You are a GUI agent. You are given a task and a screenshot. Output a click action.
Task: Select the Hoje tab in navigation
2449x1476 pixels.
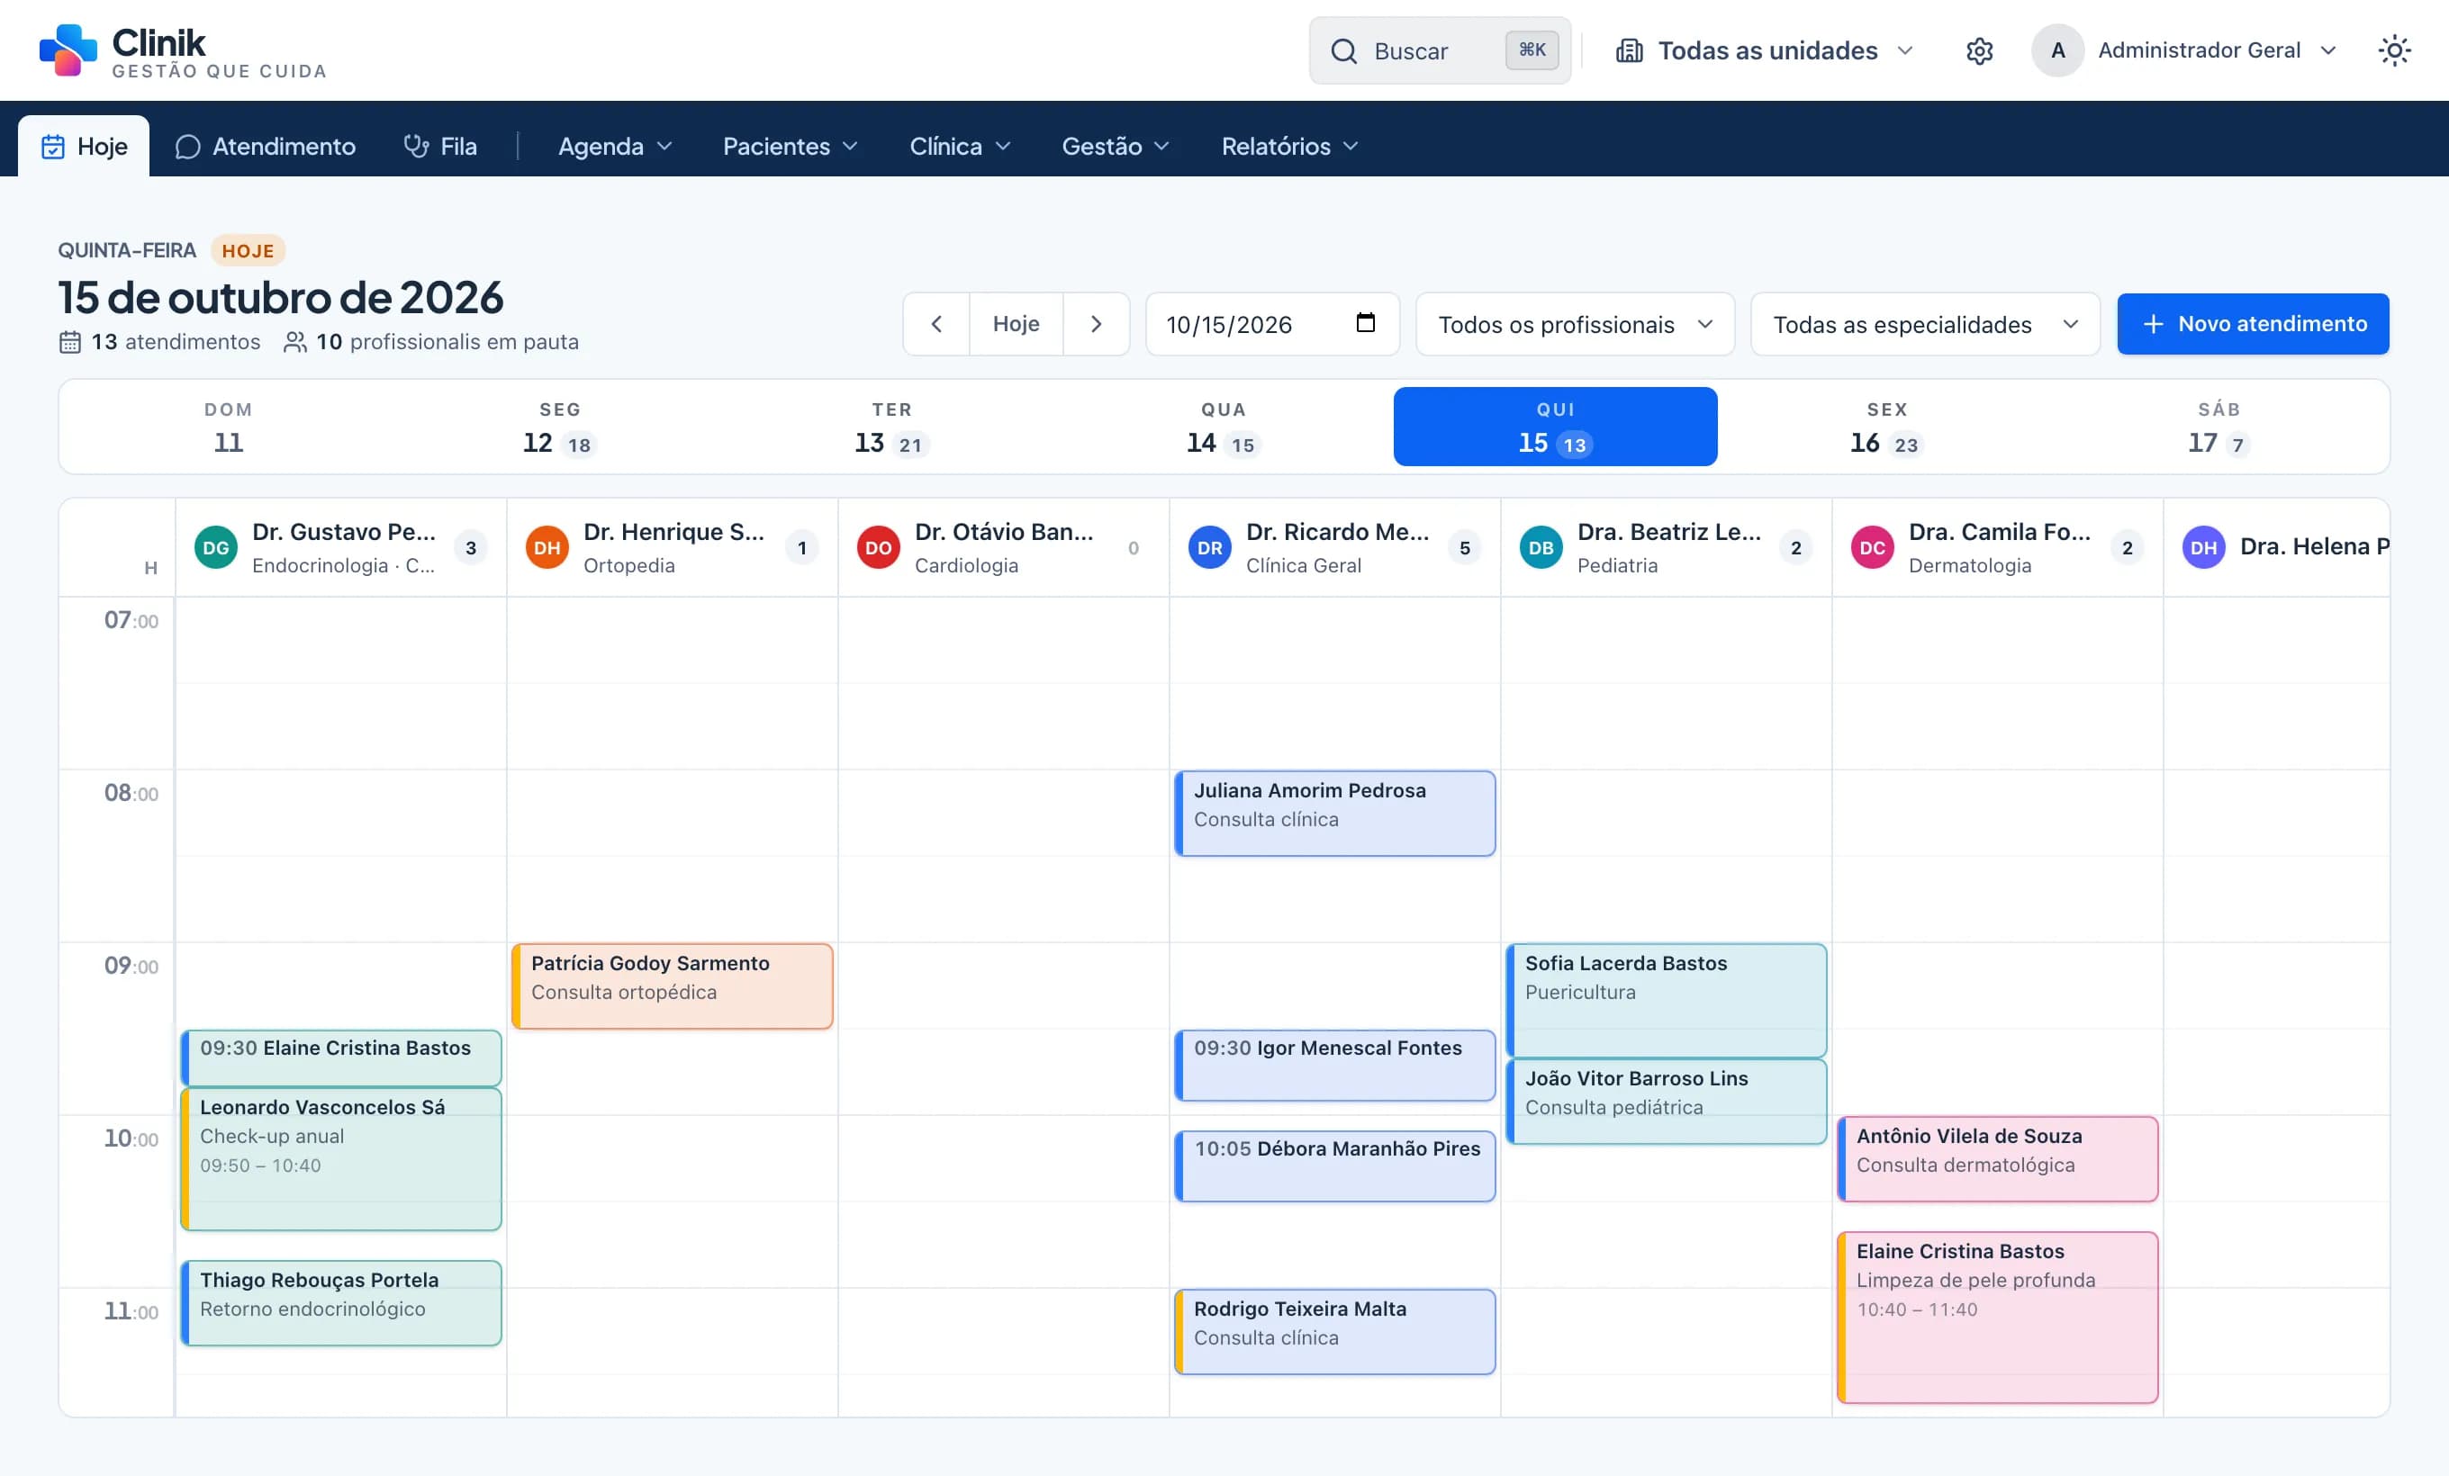(85, 146)
